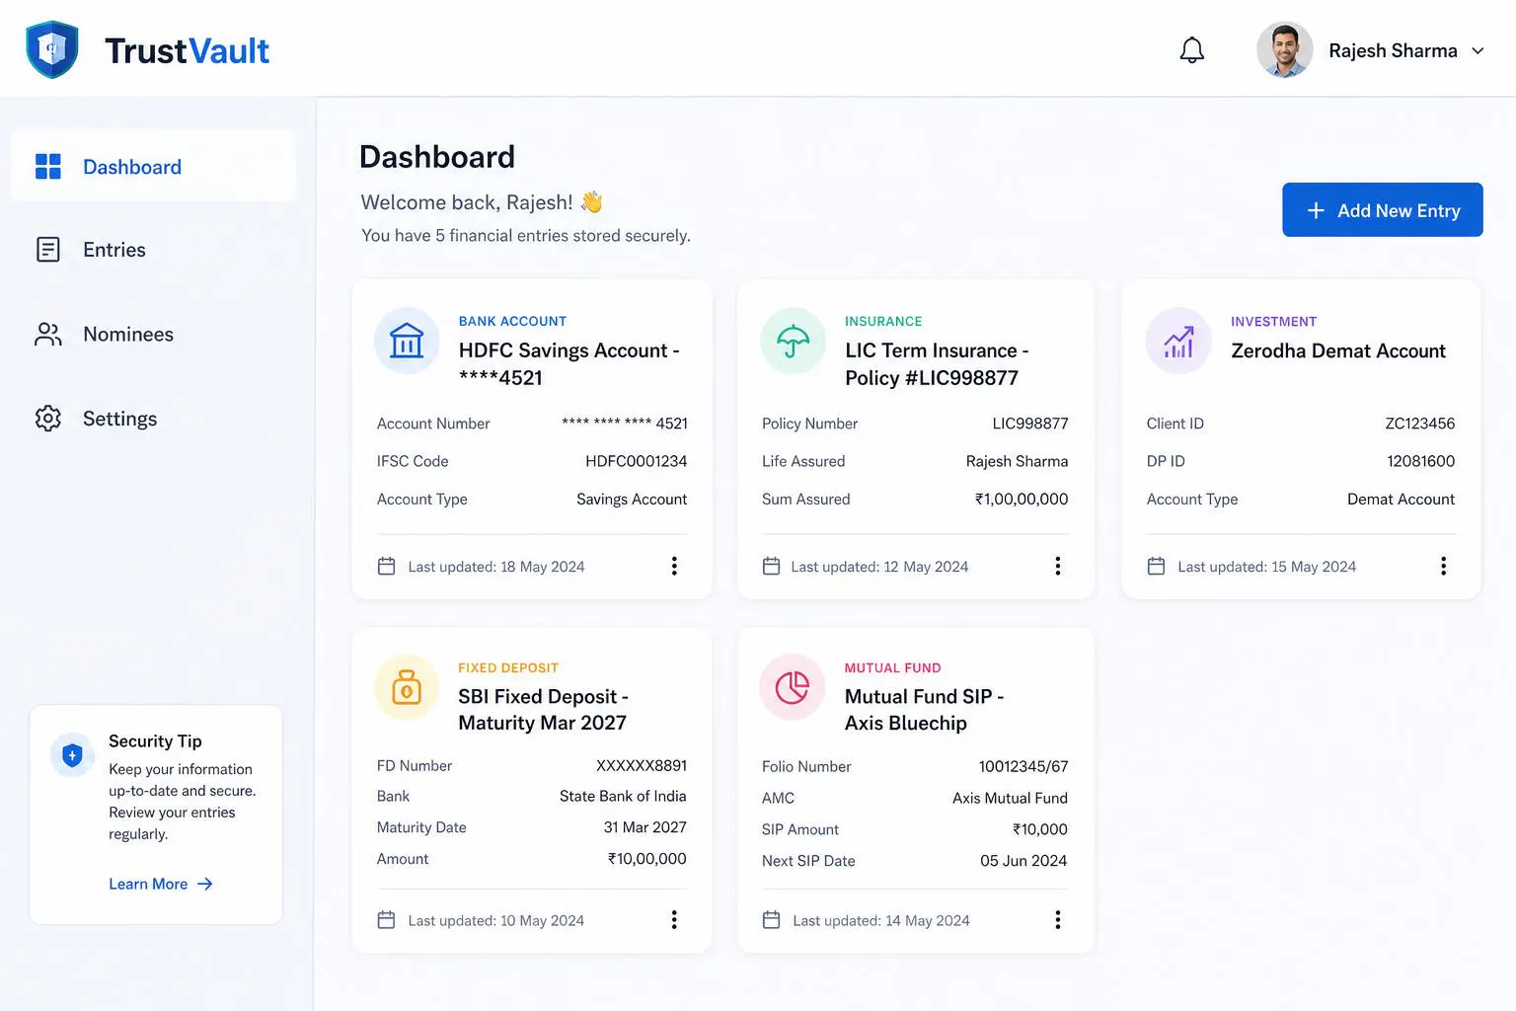Click the INVESTMENT category label
This screenshot has width=1516, height=1011.
point(1273,321)
